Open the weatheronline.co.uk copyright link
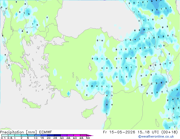 (x=156, y=136)
